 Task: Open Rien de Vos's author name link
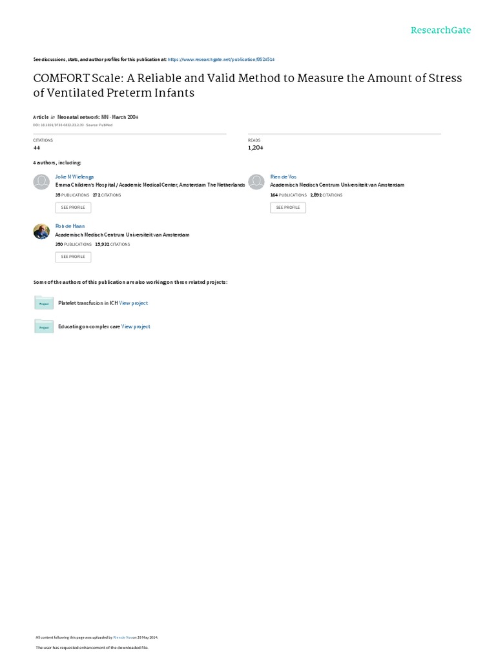tap(283, 176)
